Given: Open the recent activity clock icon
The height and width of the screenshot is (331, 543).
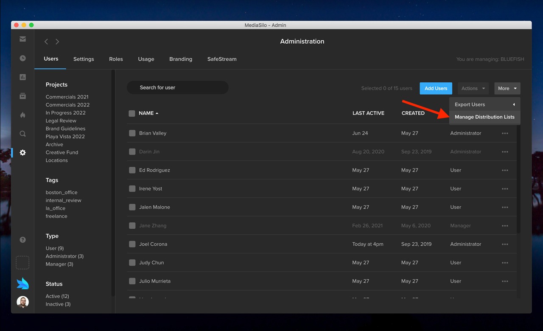Looking at the screenshot, I should click(22, 58).
